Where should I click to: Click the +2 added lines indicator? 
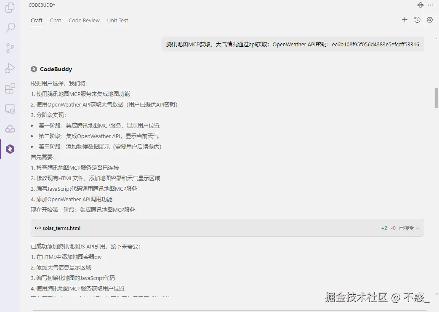point(384,228)
